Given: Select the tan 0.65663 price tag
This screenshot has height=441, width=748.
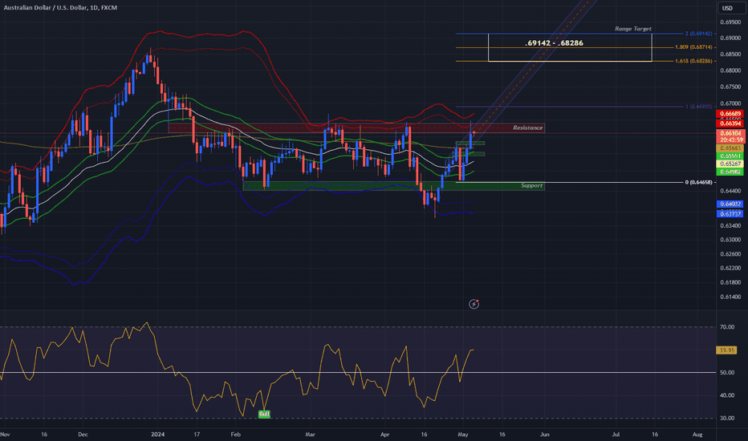Looking at the screenshot, I should pyautogui.click(x=730, y=148).
